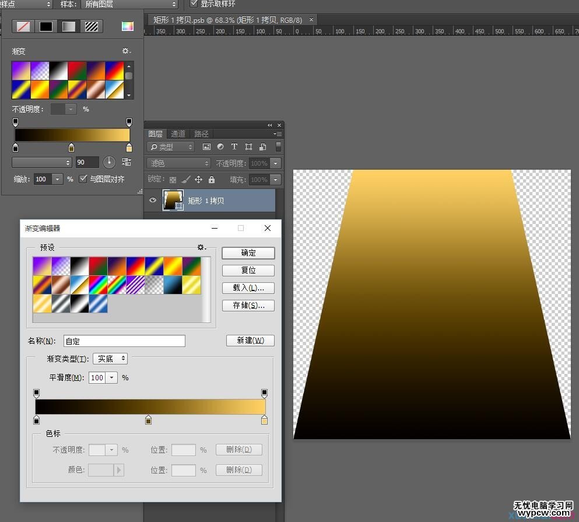Image resolution: width=579 pixels, height=522 pixels.
Task: Click the 新建(W) button
Action: (250, 340)
